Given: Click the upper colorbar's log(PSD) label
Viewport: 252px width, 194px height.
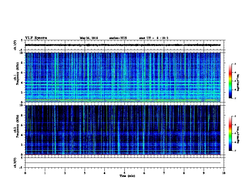Looking at the screenshot, I should [x=238, y=82].
